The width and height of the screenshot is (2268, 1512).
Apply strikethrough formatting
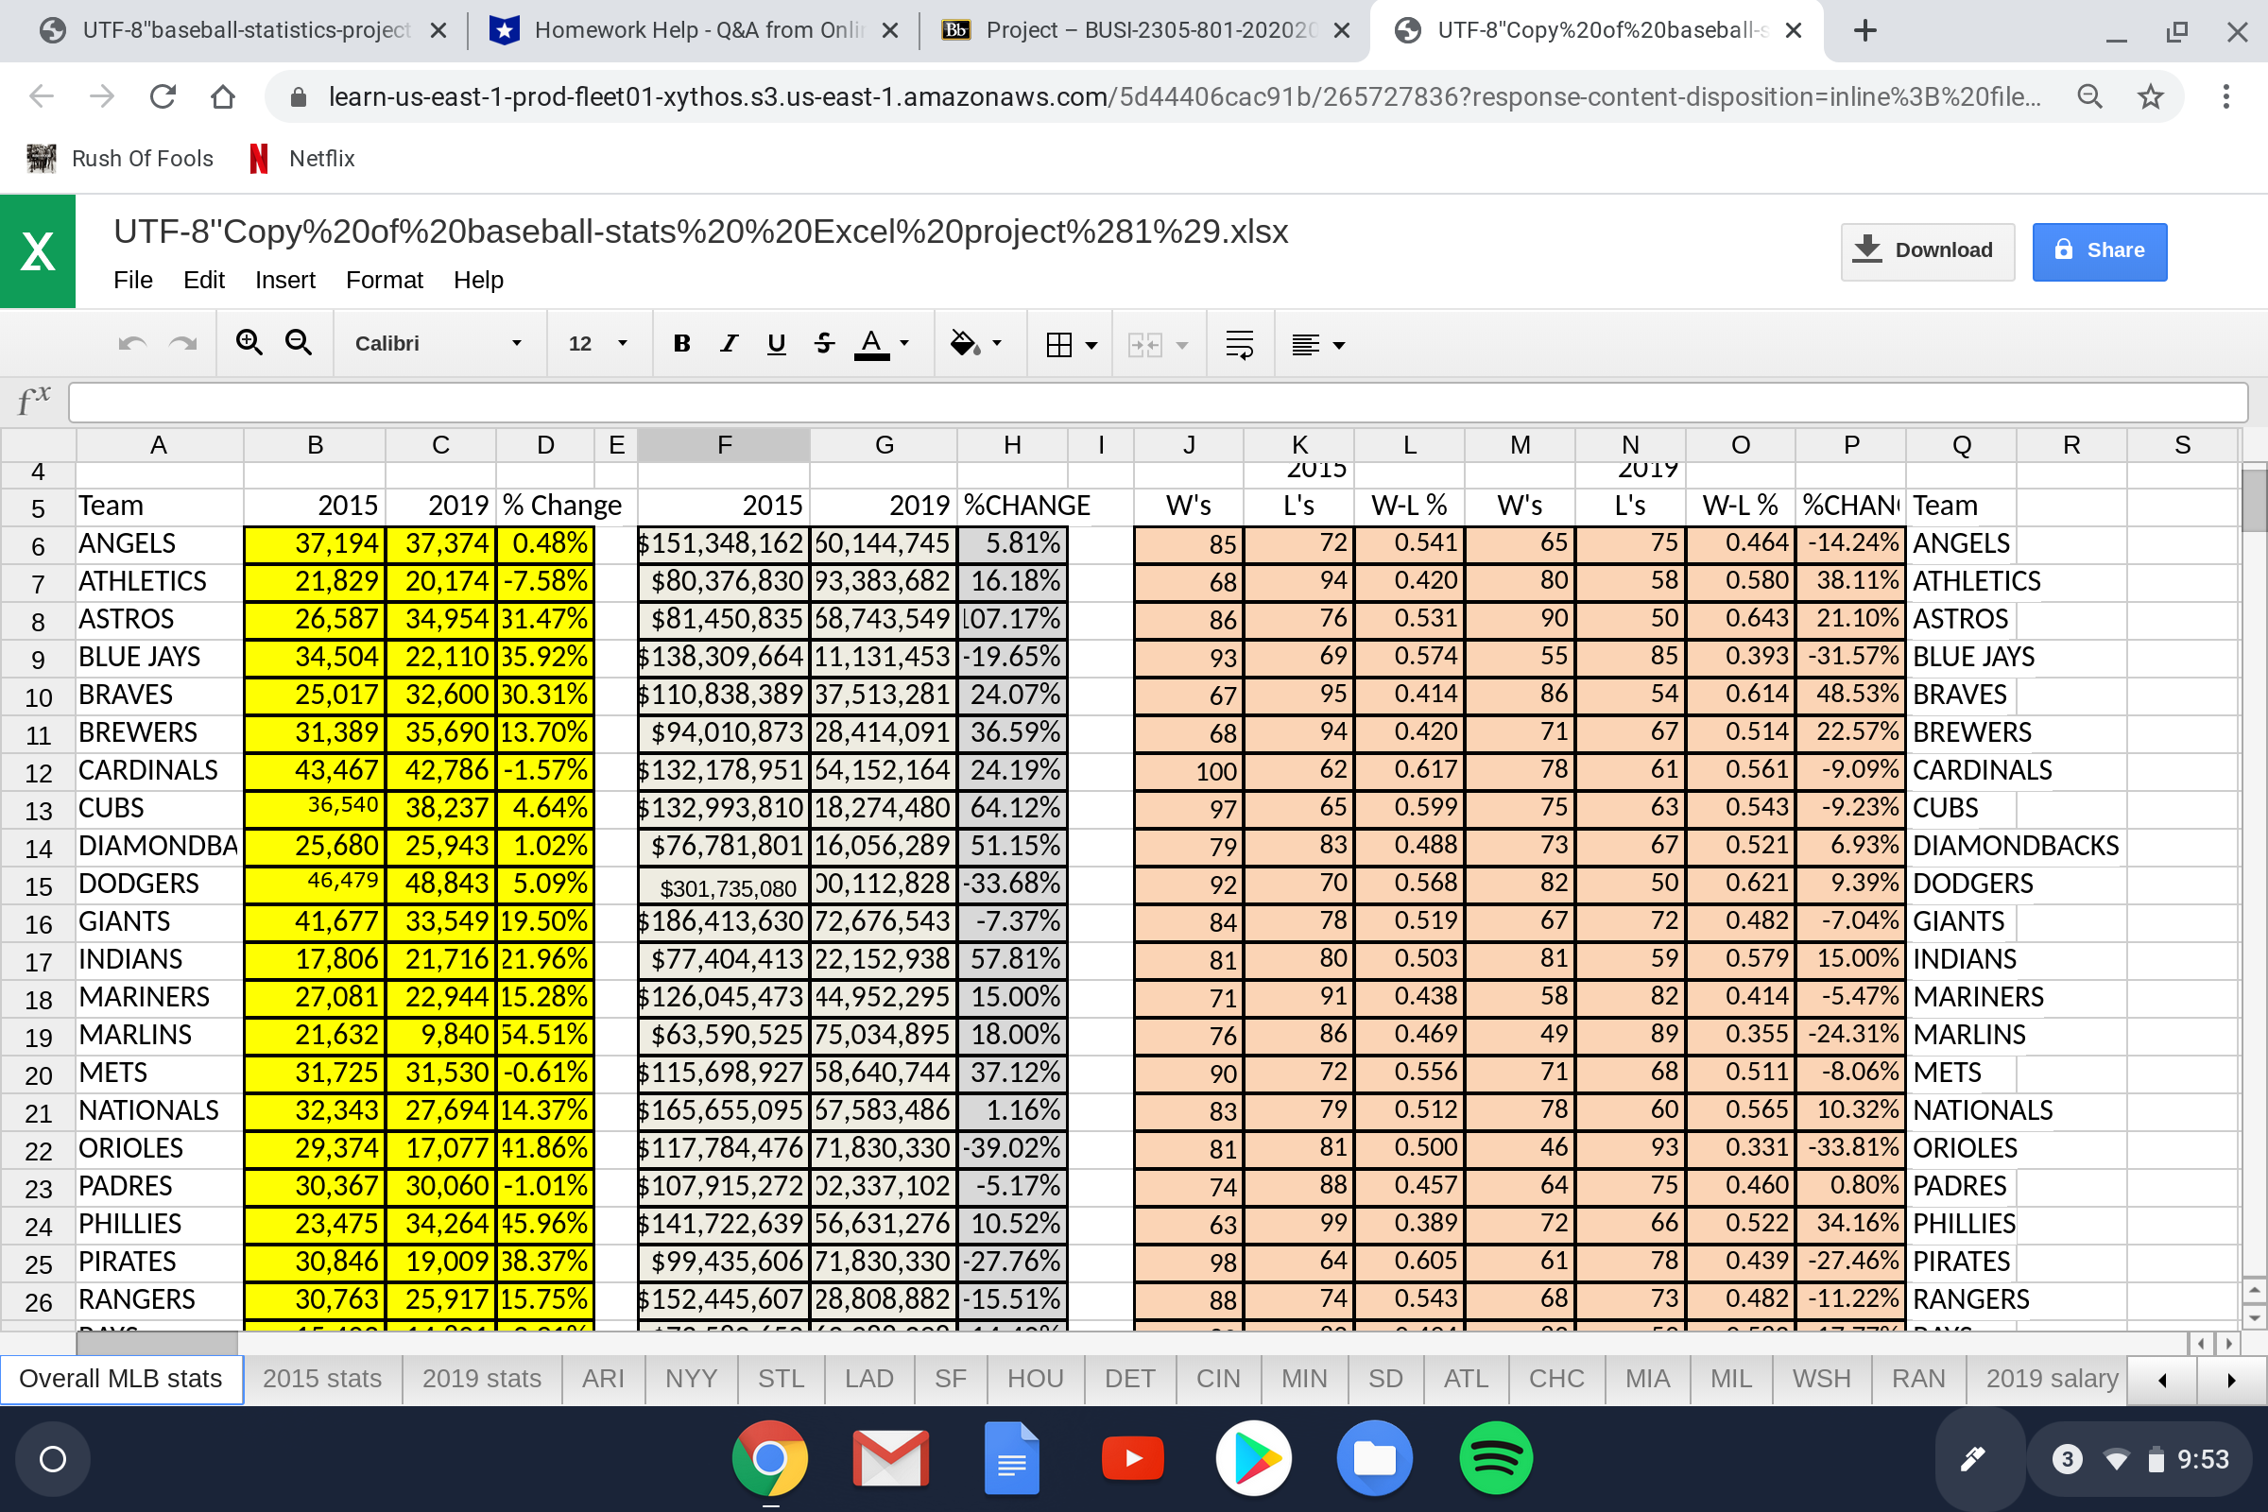pyautogui.click(x=822, y=343)
